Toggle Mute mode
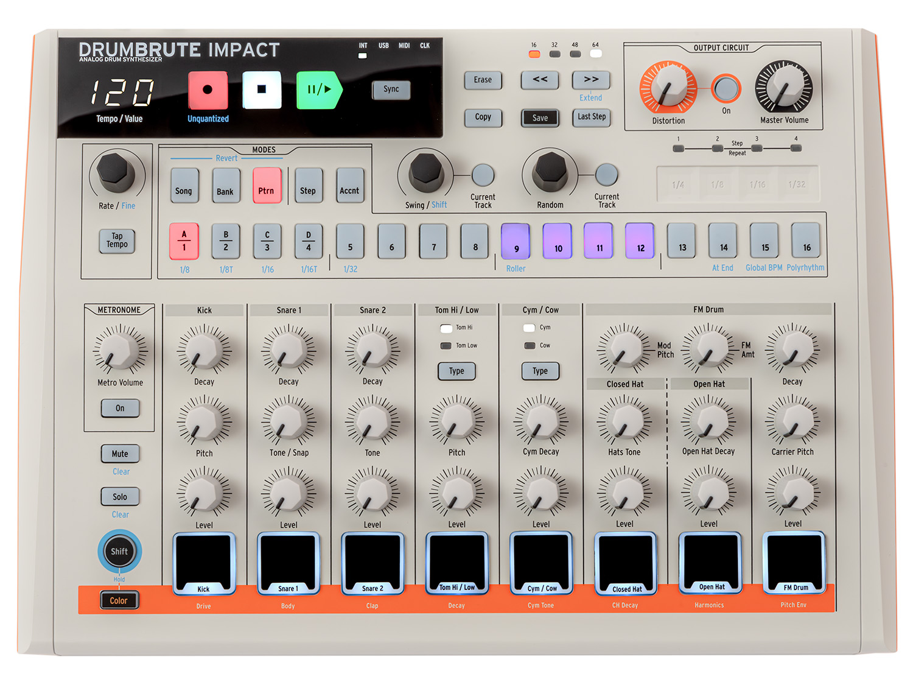 click(x=120, y=454)
